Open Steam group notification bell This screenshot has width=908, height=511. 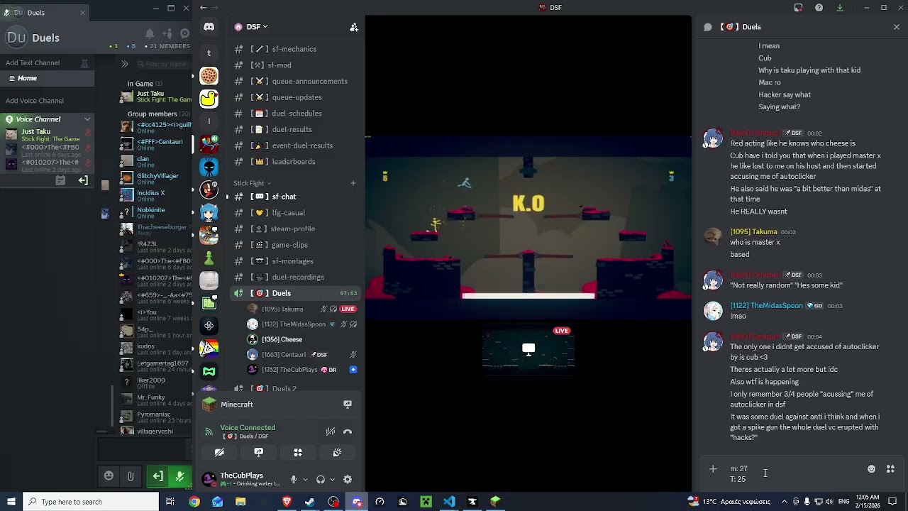pos(150,33)
